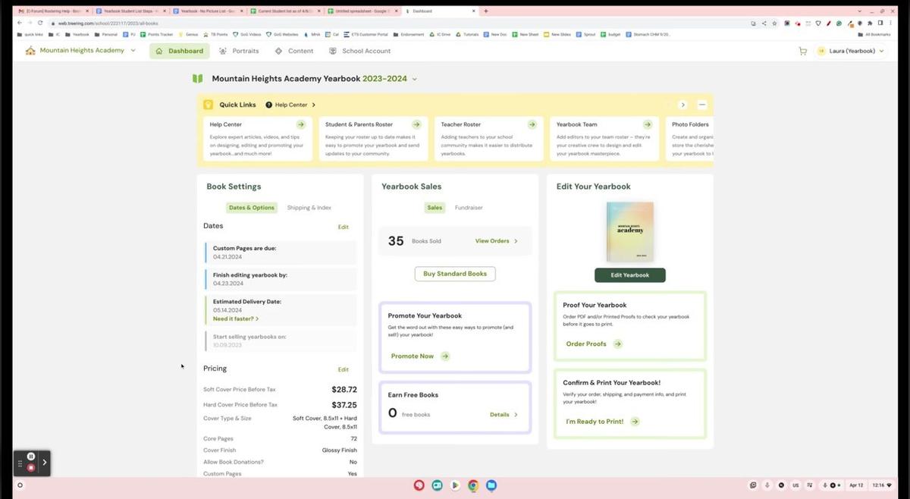Open the Chrome three-dot menu
910x499 pixels.
tap(889, 23)
